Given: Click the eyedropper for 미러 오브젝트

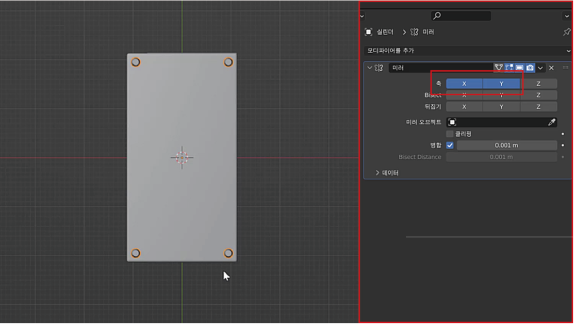Looking at the screenshot, I should coord(551,122).
